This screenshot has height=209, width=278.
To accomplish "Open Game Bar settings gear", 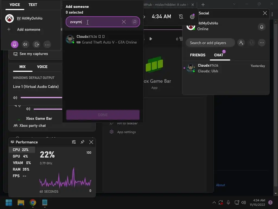I will point(192,17).
